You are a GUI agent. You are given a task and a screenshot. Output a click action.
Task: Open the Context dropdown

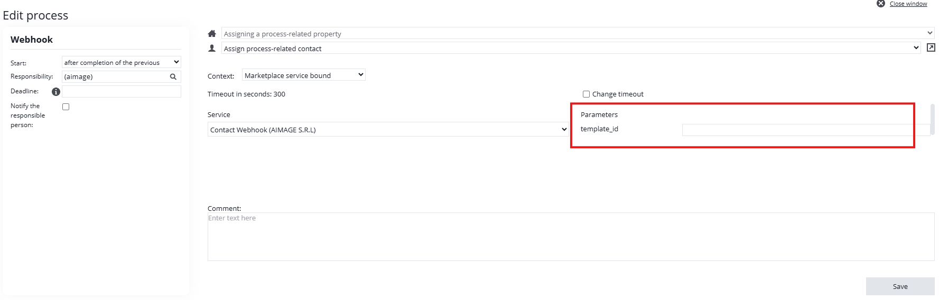[303, 75]
